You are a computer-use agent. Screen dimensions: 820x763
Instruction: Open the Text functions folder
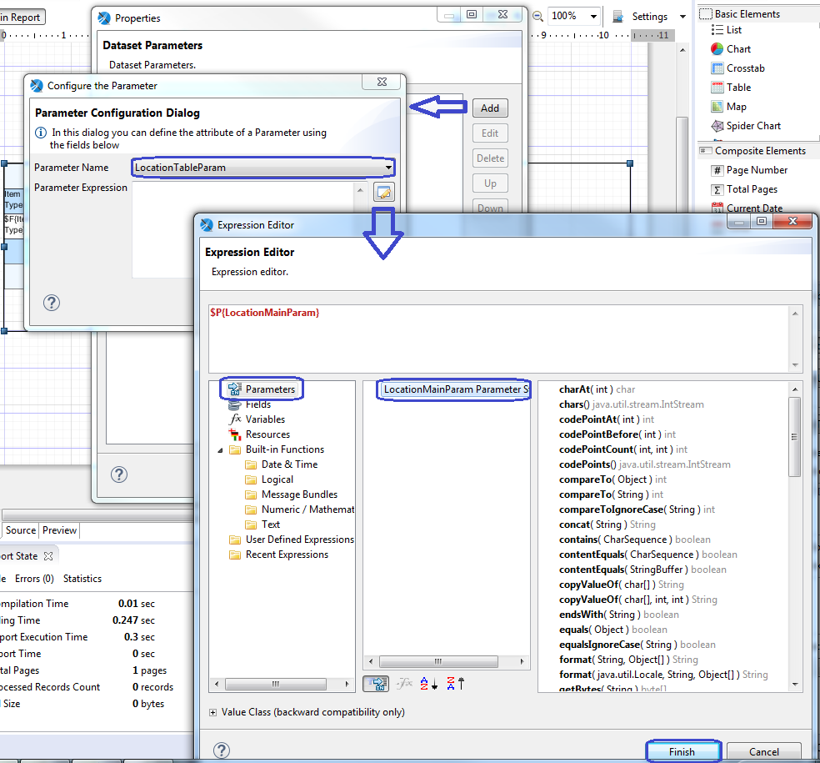click(x=262, y=525)
